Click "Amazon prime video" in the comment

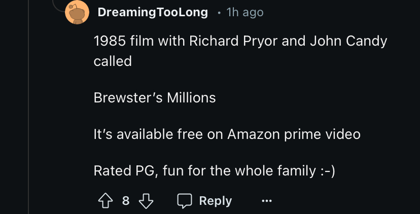[x=294, y=134]
